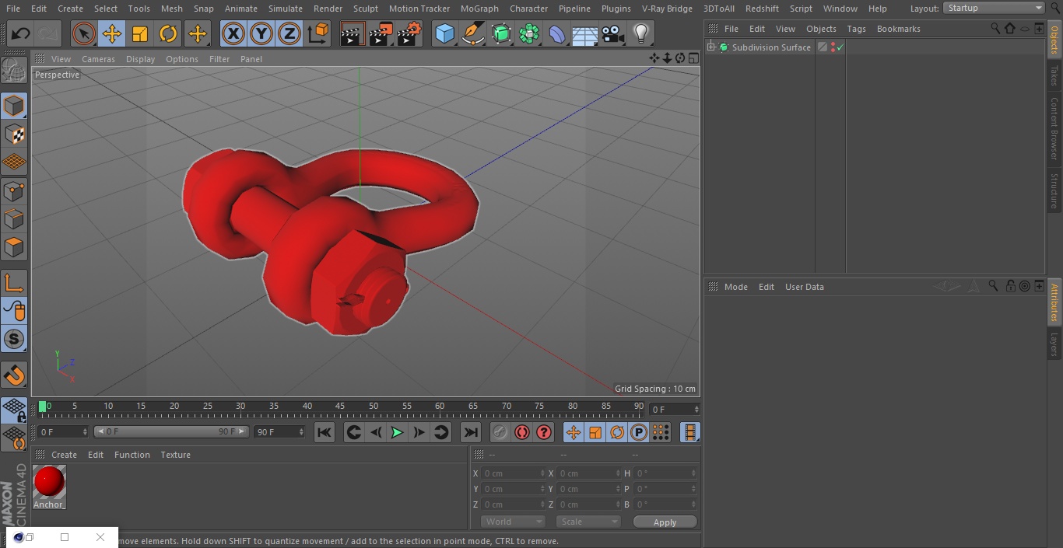Open the Sculpt menu
The width and height of the screenshot is (1063, 548).
coord(365,9)
